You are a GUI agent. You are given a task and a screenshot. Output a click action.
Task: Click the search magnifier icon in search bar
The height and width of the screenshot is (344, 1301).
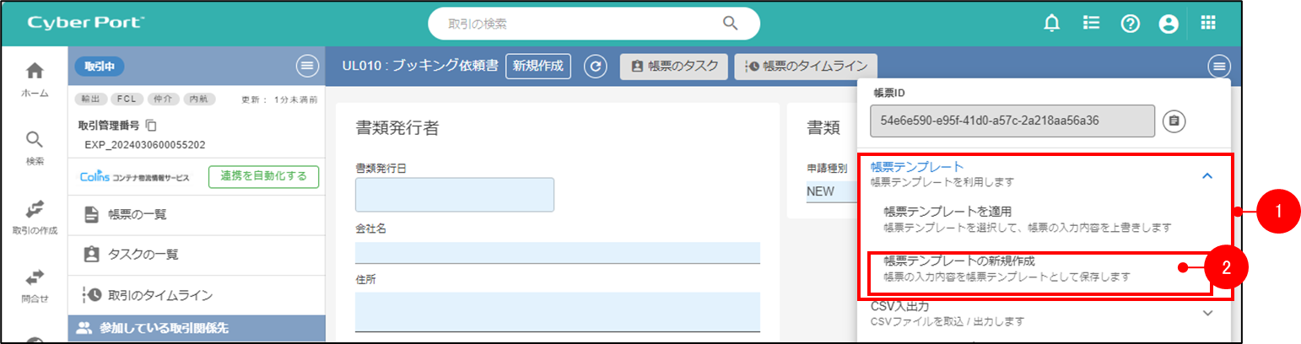pos(731,24)
